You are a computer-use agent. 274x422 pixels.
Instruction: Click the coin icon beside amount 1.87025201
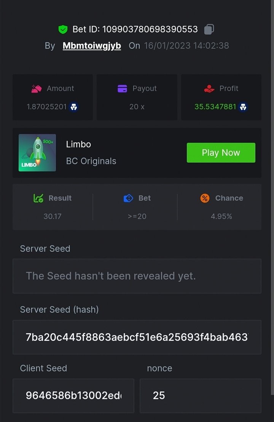coord(74,107)
